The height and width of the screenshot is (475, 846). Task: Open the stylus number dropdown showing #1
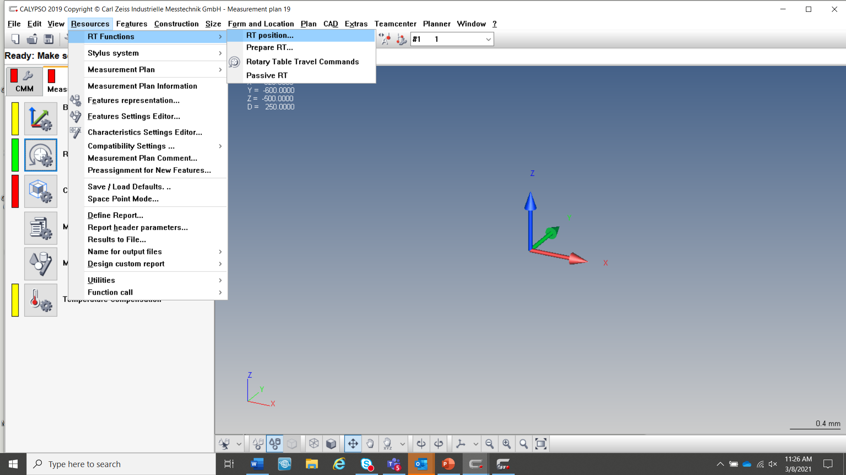[x=487, y=39]
